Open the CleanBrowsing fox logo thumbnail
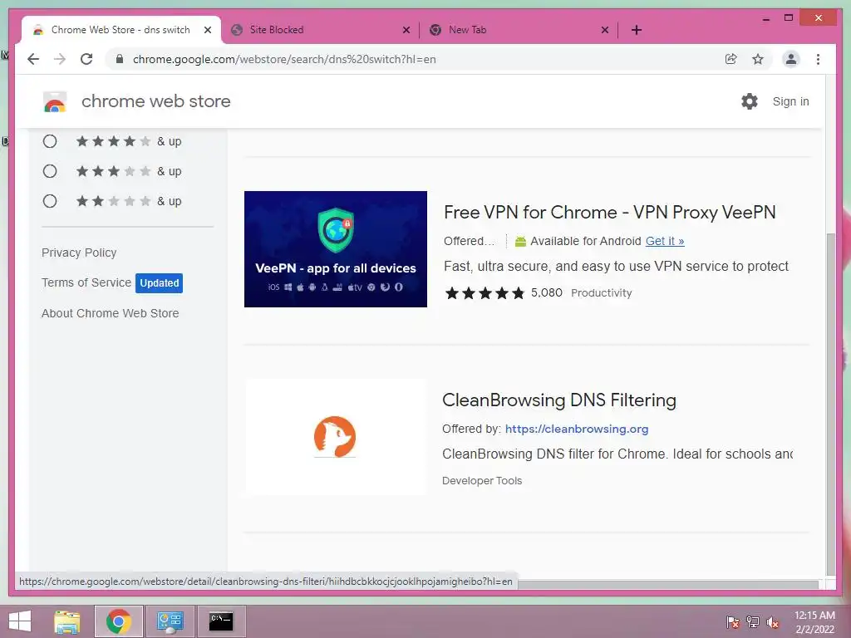The image size is (851, 638). [x=336, y=437]
